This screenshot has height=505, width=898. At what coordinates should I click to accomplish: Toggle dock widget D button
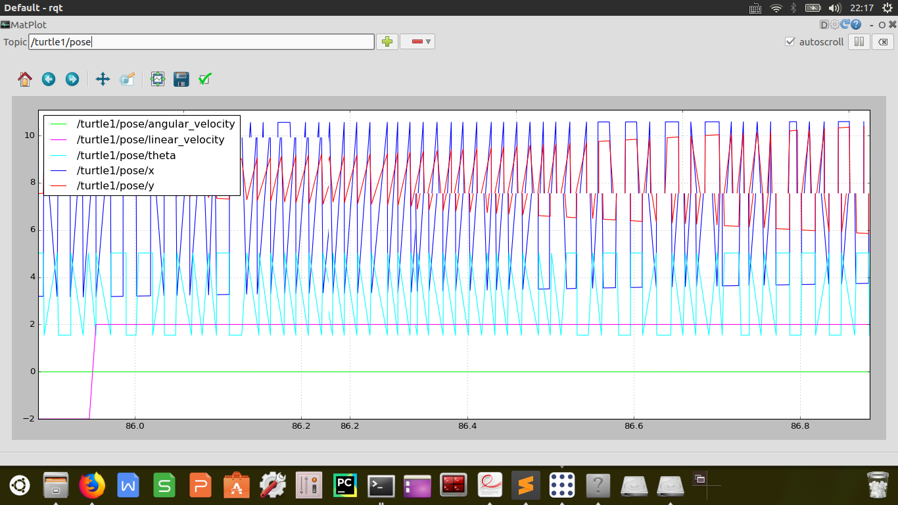(x=824, y=25)
